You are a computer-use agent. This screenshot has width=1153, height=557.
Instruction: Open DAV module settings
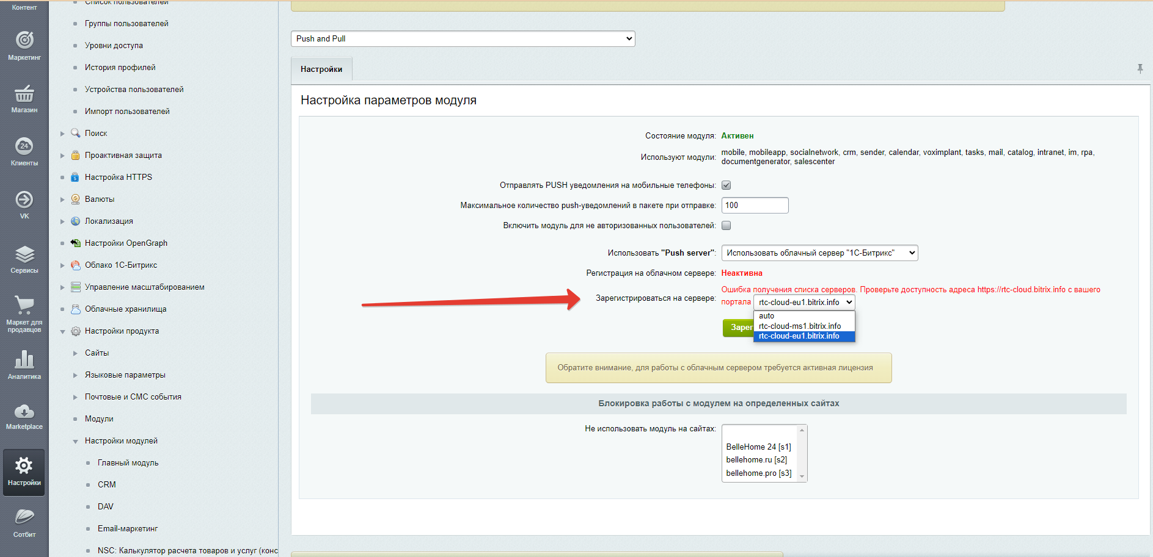[105, 506]
